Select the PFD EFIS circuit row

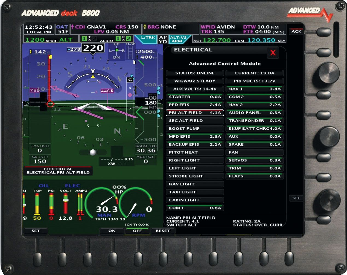pos(195,105)
